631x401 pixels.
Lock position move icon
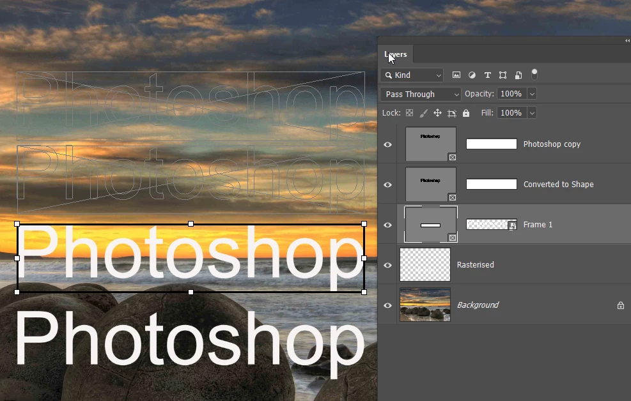click(437, 113)
